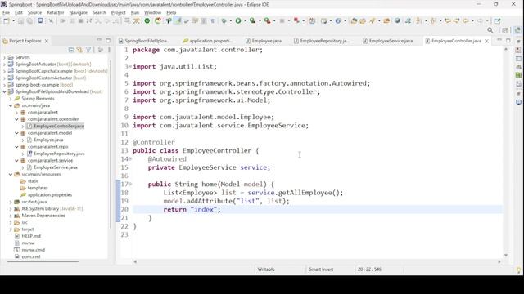Click the Search magnifier icon in toolbar
The width and height of the screenshot is (524, 294).
pos(490,30)
